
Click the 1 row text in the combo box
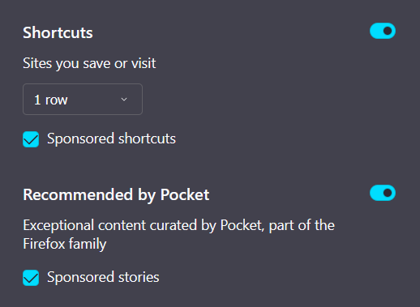pyautogui.click(x=51, y=100)
